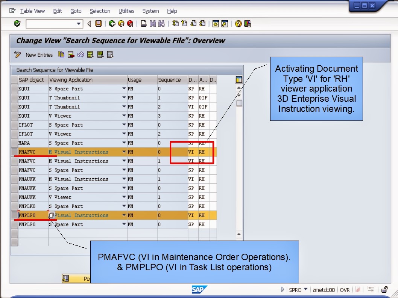This screenshot has width=398, height=298.
Task: Save the table entries
Action: pyautogui.click(x=98, y=24)
